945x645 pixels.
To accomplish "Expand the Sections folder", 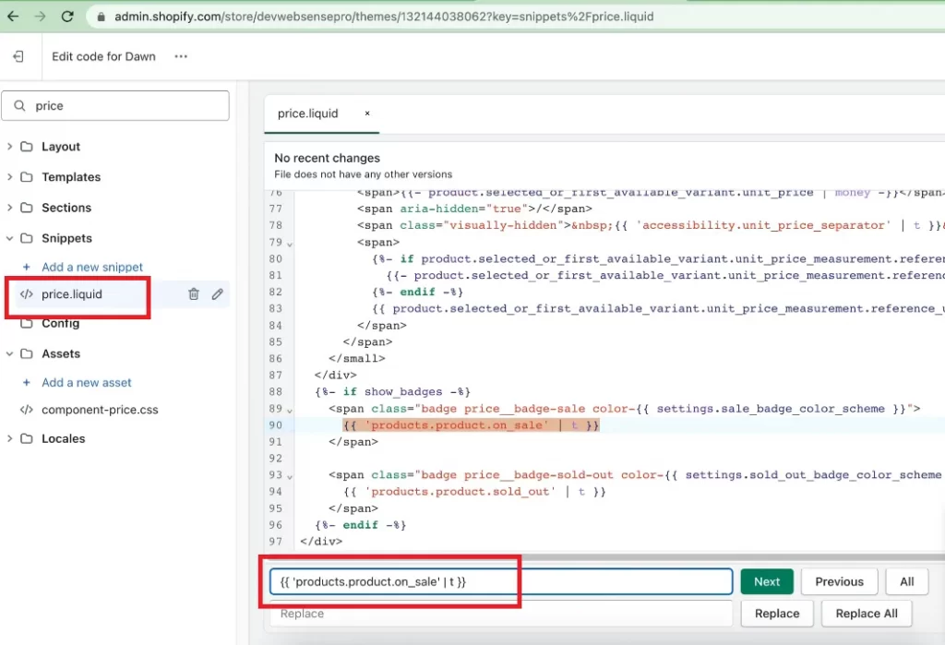I will tap(66, 208).
